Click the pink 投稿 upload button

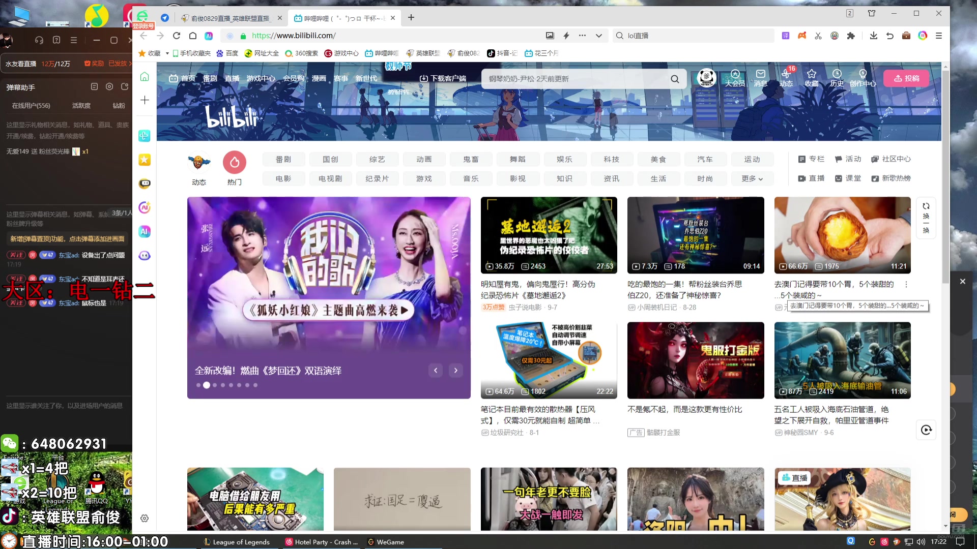point(906,78)
